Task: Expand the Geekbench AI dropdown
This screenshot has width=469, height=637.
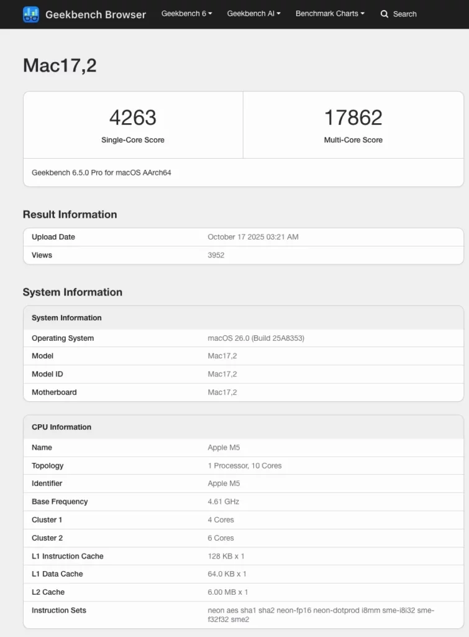Action: (253, 14)
